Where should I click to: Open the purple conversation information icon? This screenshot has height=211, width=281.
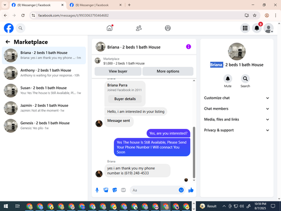[188, 47]
